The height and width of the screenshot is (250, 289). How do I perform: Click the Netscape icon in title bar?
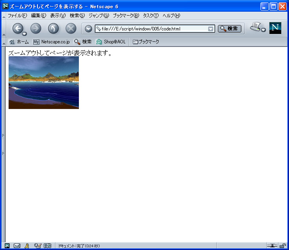point(5,6)
